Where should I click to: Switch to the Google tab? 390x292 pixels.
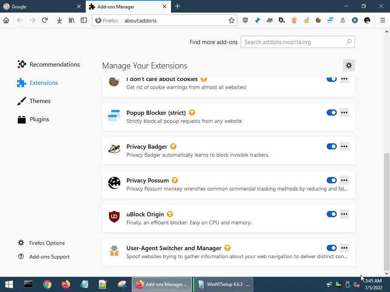42,6
